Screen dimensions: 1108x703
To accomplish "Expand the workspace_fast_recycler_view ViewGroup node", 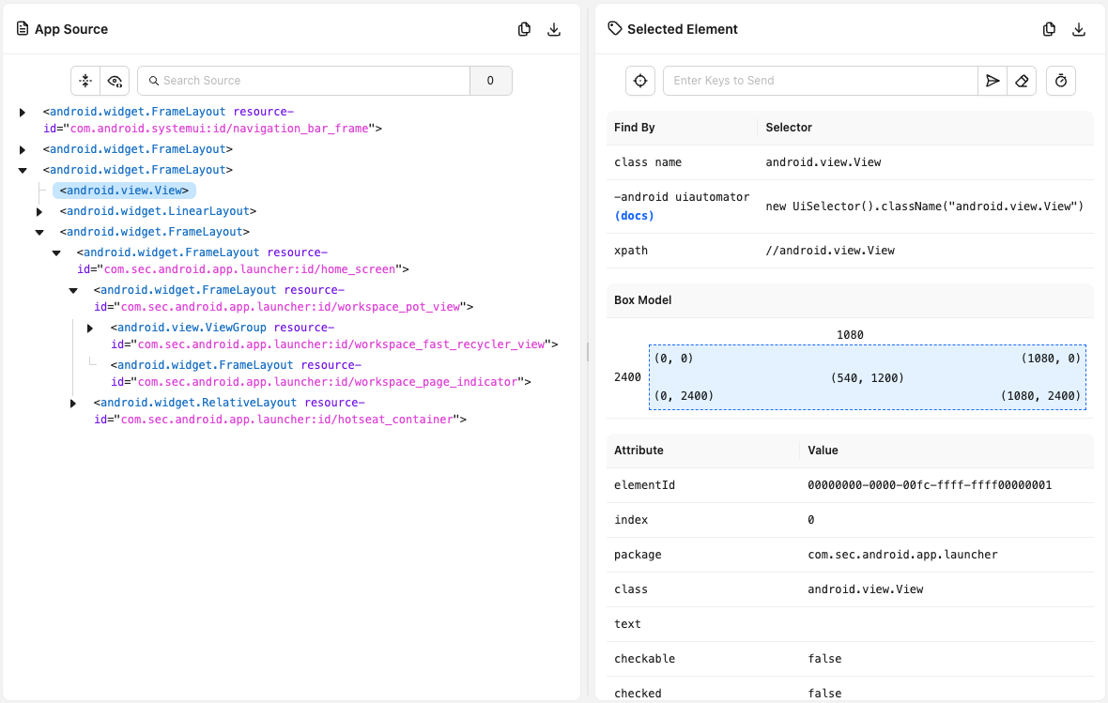I will 90,329.
